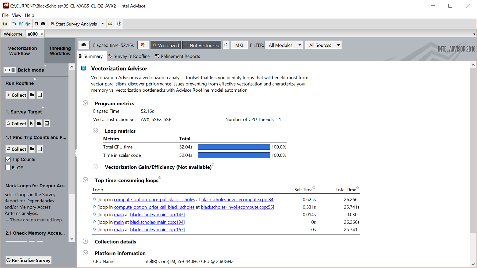Screen dimensions: 477x268
Task: Open the command line icon next to Survey Collect
Action: 47,123
